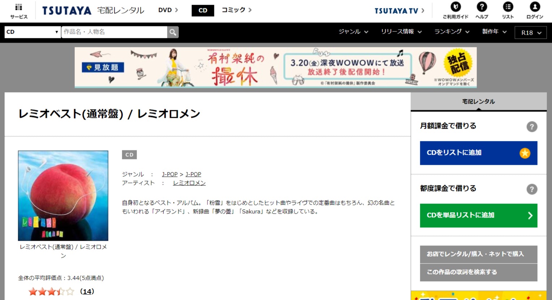
Task: Open the CD search category dropdown
Action: coord(33,32)
